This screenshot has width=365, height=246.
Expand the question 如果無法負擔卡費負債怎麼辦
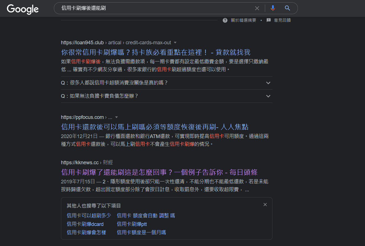click(x=268, y=96)
